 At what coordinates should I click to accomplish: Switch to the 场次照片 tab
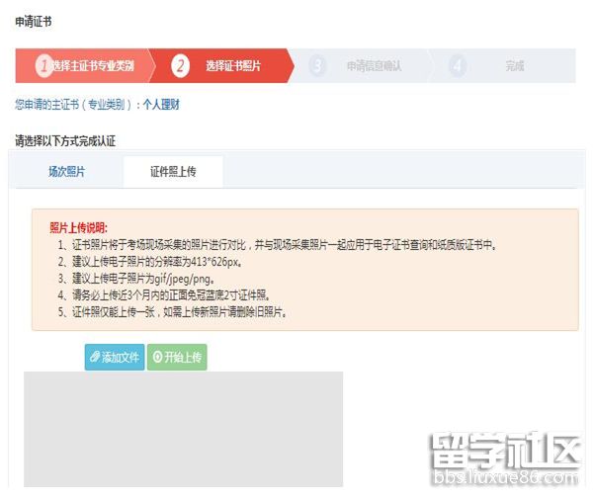tap(66, 171)
